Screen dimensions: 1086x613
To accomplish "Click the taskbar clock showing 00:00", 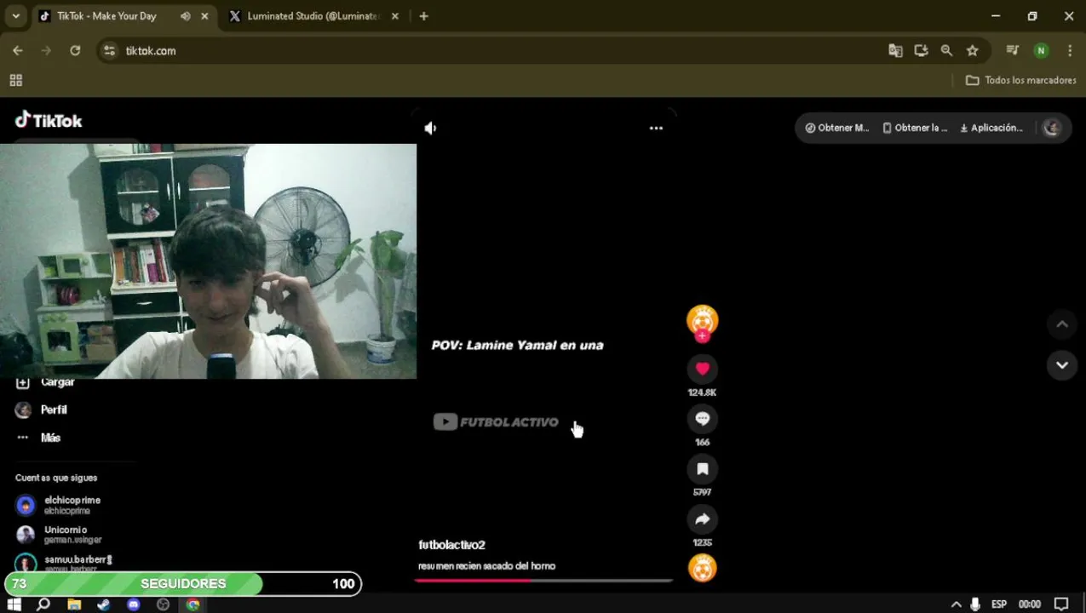I will [1030, 604].
